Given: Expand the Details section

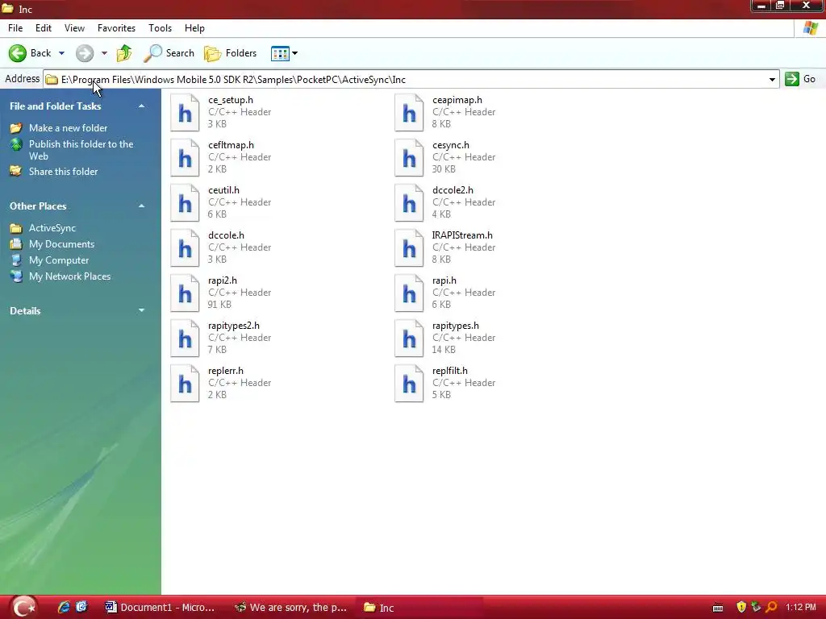Looking at the screenshot, I should 141,310.
